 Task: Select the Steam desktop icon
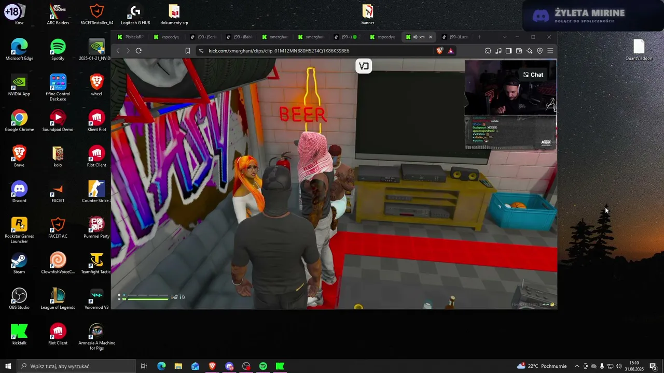[19, 263]
